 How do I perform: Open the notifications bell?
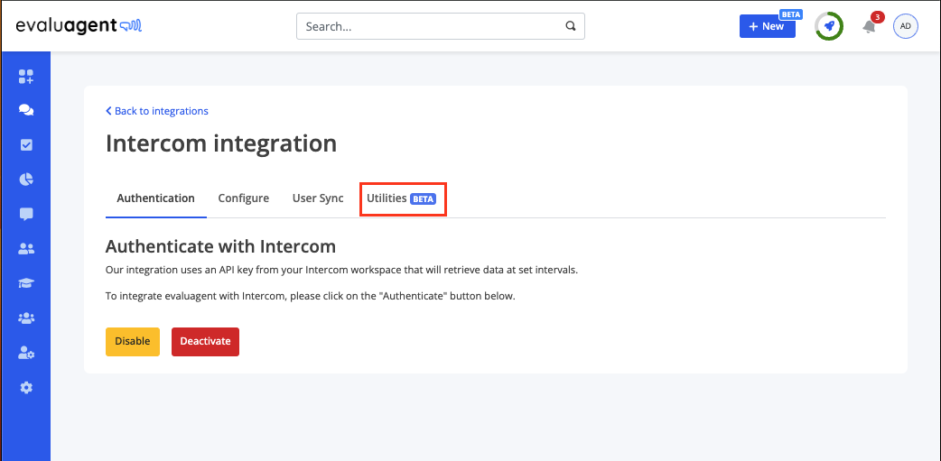tap(869, 27)
